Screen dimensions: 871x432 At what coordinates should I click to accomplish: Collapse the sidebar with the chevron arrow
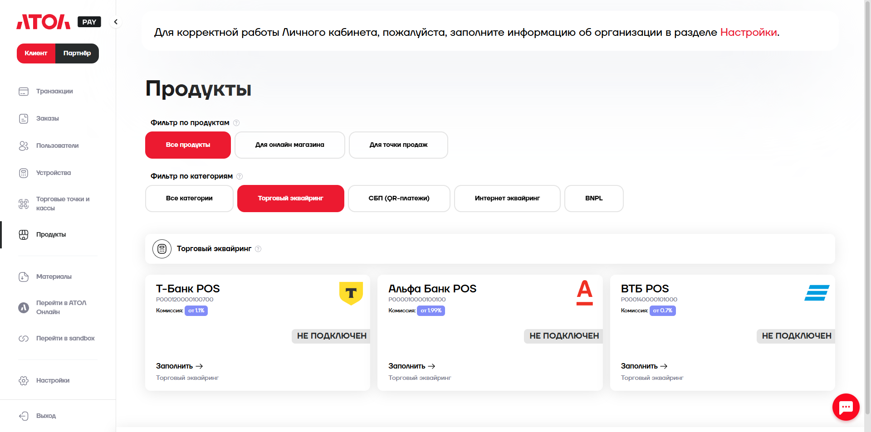tap(116, 22)
